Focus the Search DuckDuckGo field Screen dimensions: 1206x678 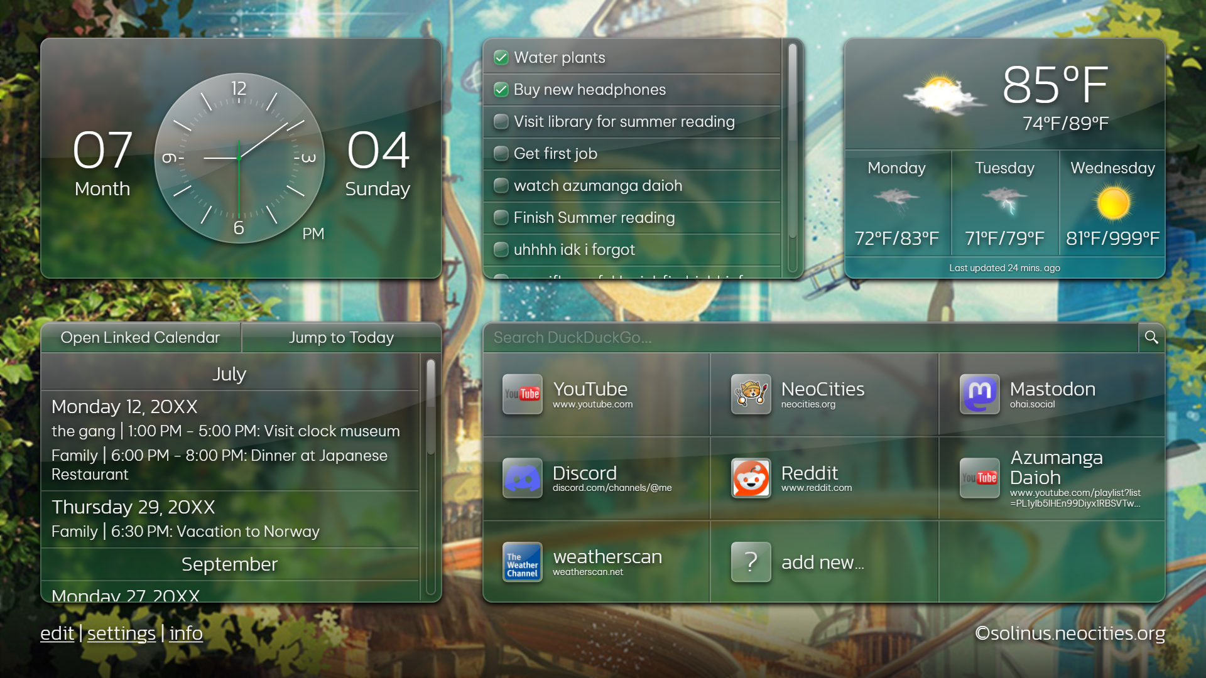tap(810, 338)
